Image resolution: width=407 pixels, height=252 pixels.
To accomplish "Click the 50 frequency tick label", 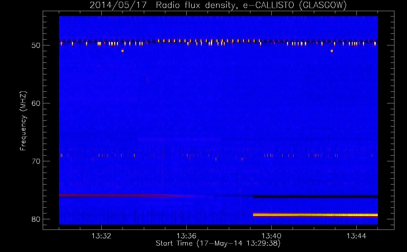I will 36,45.
